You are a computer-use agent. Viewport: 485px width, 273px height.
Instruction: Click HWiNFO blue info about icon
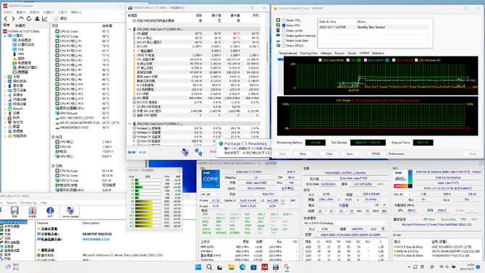(x=50, y=211)
